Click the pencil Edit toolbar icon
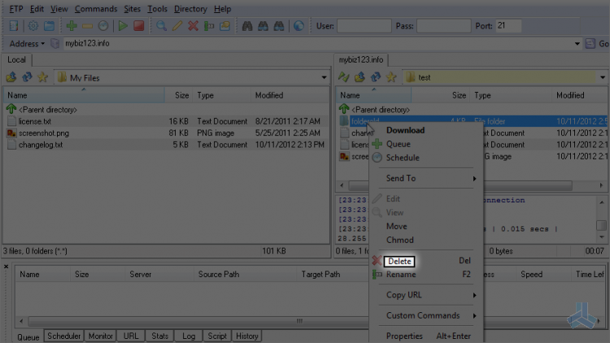The width and height of the screenshot is (610, 343). pos(177,26)
